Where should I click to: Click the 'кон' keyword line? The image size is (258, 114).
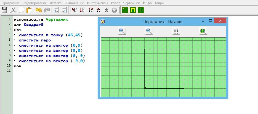(17, 66)
